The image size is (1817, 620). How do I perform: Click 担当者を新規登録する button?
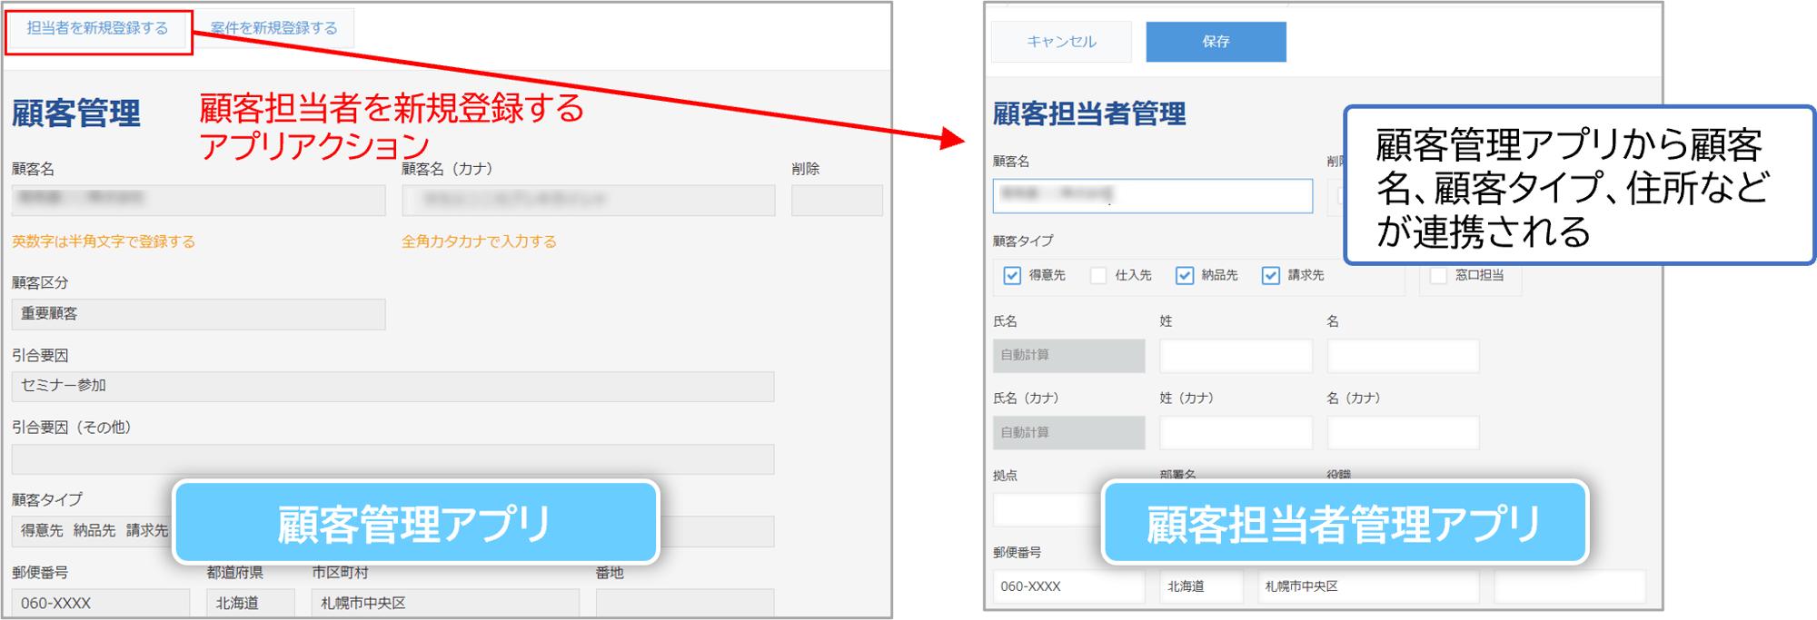97,29
